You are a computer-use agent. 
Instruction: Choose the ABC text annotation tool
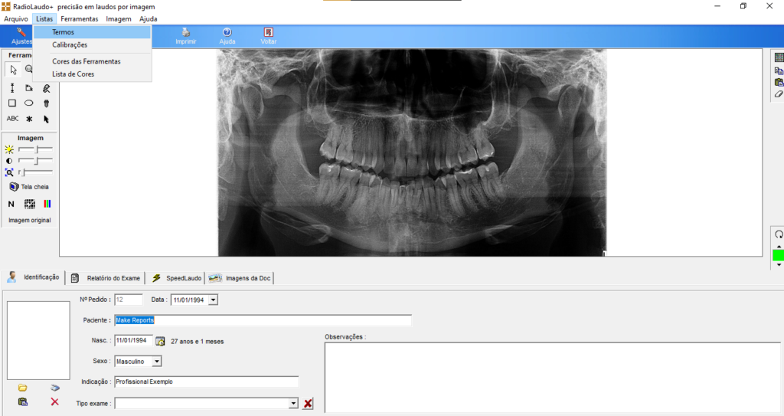[x=12, y=119]
